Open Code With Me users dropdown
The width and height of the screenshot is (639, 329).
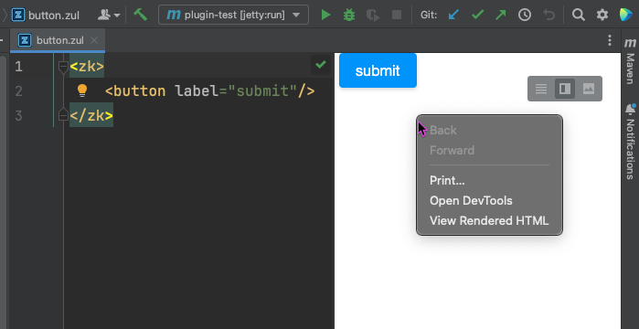click(109, 15)
